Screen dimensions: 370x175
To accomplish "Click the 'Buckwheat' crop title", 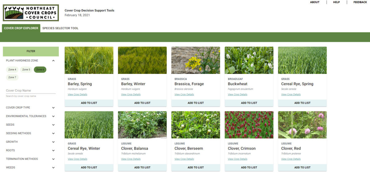I will pyautogui.click(x=238, y=84).
